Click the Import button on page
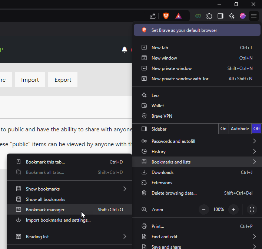 click(x=30, y=80)
